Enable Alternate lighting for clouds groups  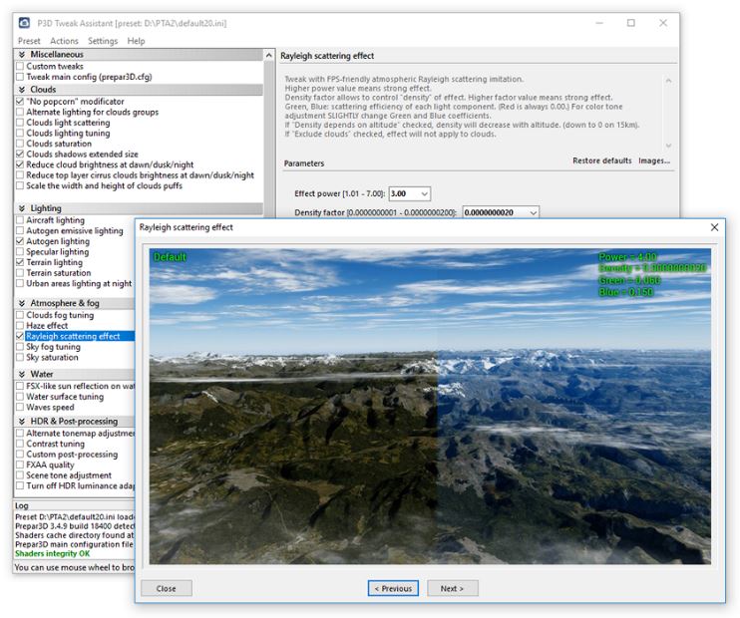coord(20,113)
